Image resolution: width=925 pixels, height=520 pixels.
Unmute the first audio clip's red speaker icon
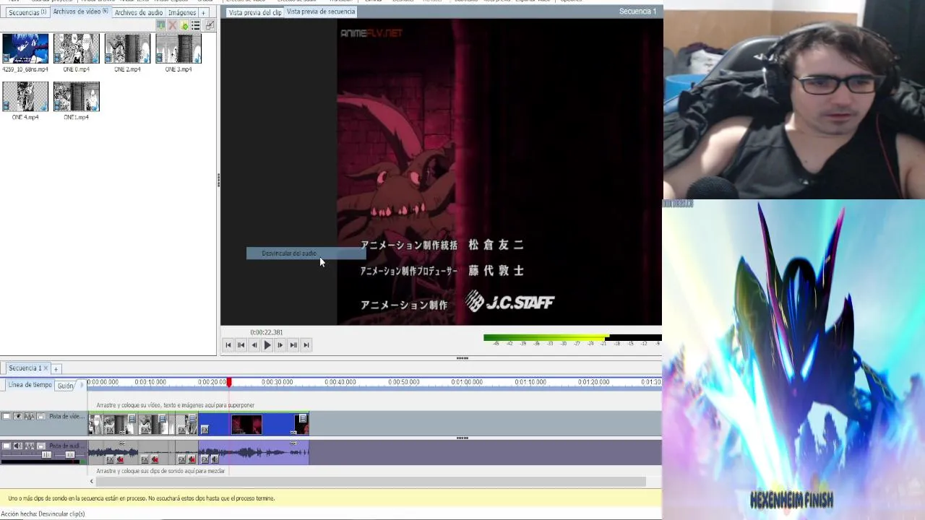click(120, 459)
